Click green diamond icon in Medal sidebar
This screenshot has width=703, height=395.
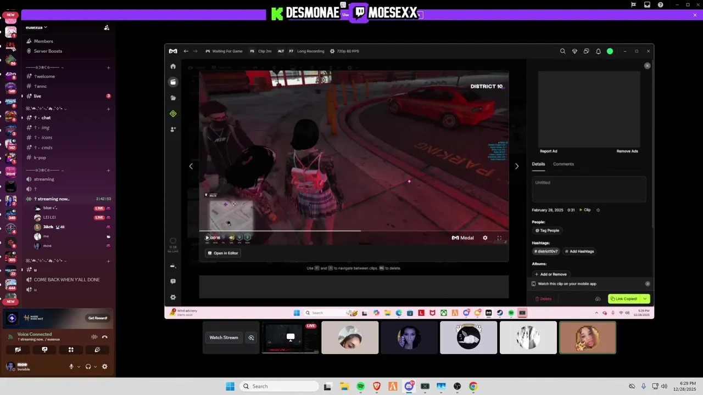point(173,114)
